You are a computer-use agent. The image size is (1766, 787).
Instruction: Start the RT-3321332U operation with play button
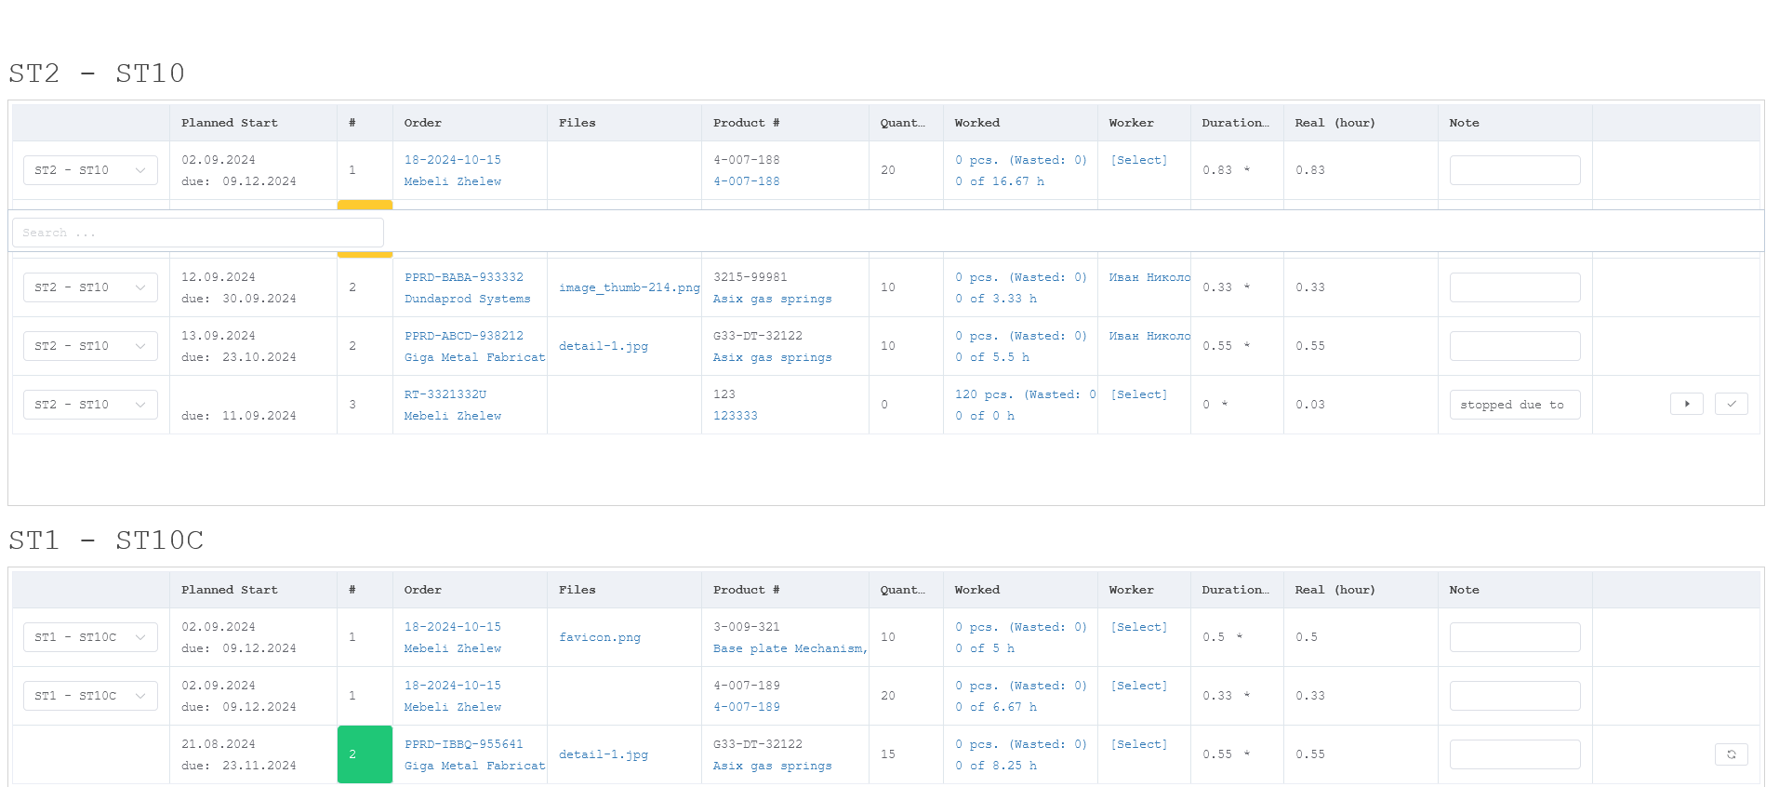coord(1686,404)
